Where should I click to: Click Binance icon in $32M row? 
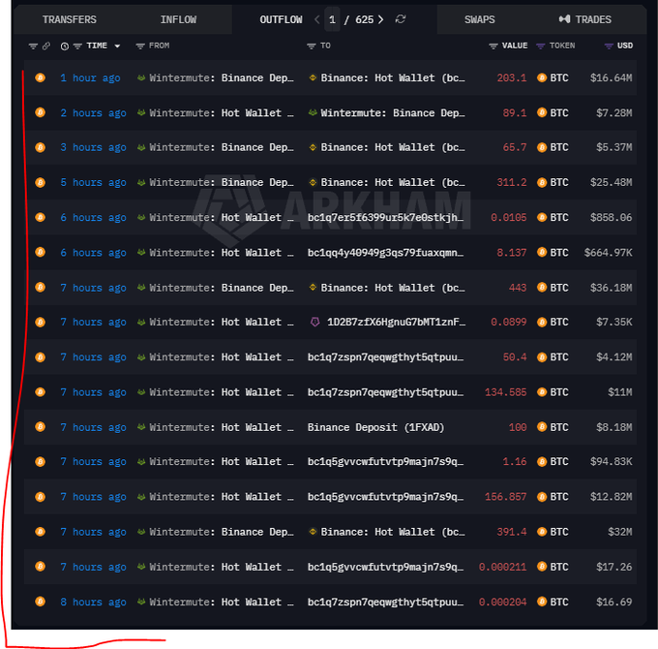coord(313,532)
